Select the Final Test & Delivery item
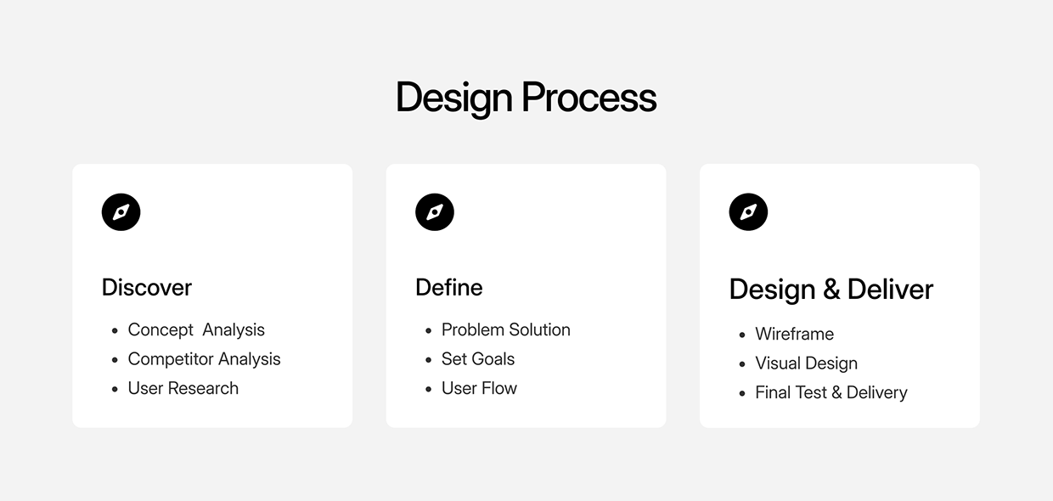The height and width of the screenshot is (501, 1053). pyautogui.click(x=831, y=392)
